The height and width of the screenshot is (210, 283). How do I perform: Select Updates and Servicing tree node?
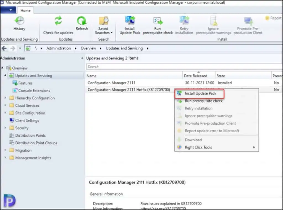(33, 76)
